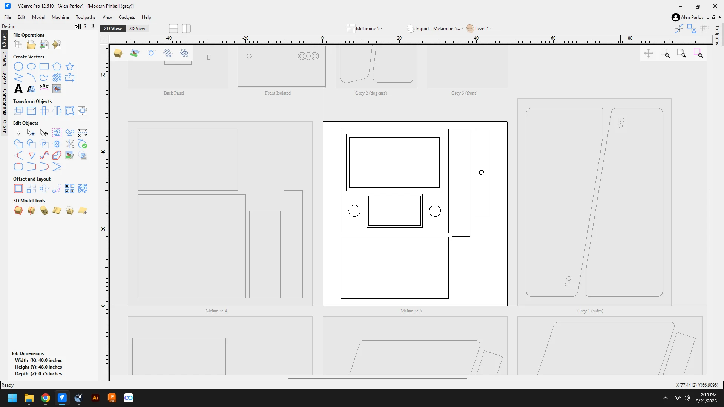
Task: Select the Draw Star tool
Action: point(70,67)
